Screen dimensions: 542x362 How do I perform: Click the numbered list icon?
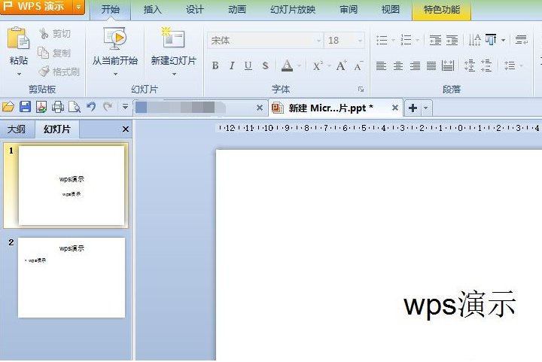(x=406, y=40)
